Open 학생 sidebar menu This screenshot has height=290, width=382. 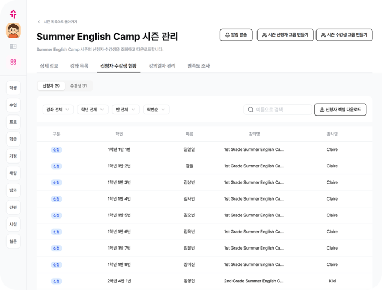coord(13,88)
